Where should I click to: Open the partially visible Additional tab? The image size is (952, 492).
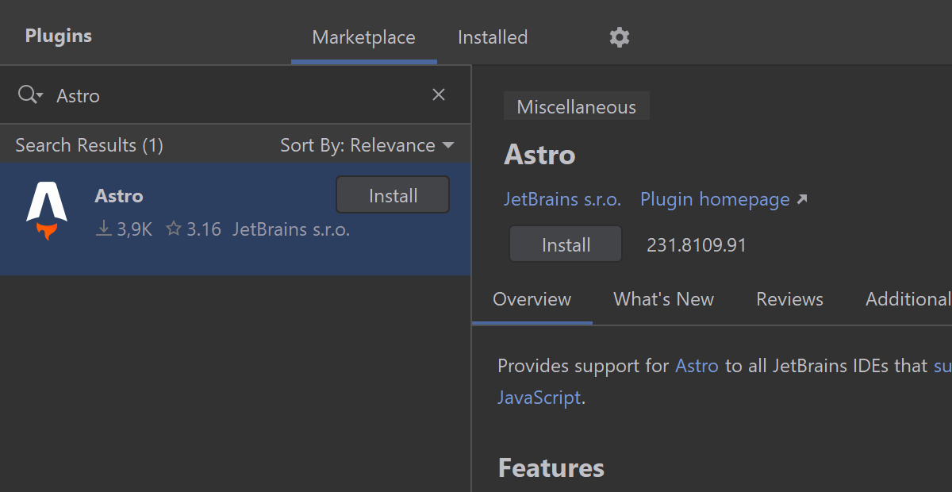click(908, 299)
